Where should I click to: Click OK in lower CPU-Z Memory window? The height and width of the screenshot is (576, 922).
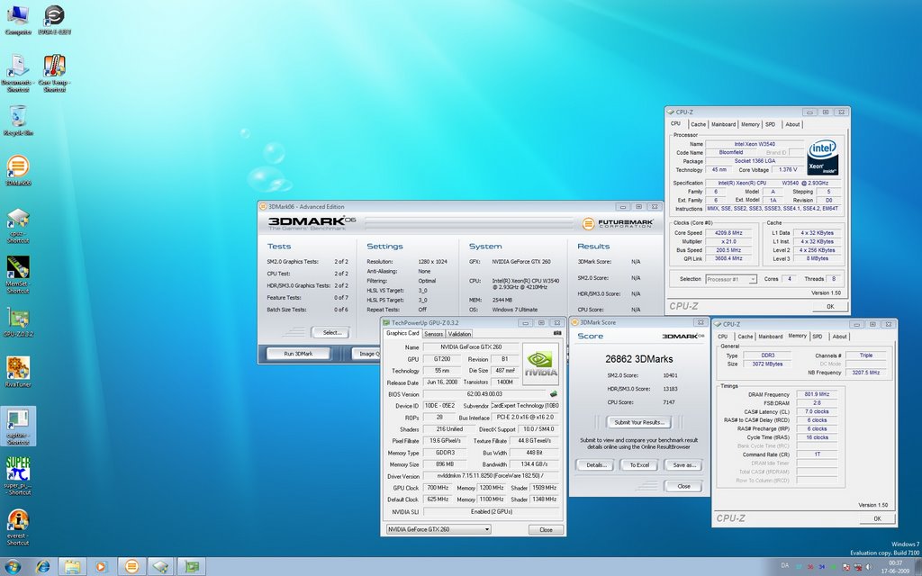click(877, 518)
